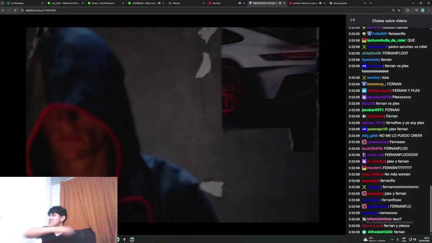This screenshot has height=243, width=432.
Task: Click the badge icon beside roxxtm1 in chat
Action: (364, 168)
